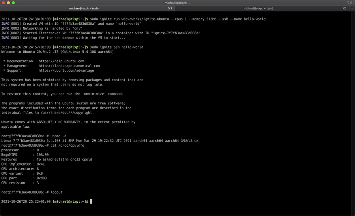
Task: Click the 'Features : fp asimd evtstrm crc32 cpuid' line
Action: 47,160
